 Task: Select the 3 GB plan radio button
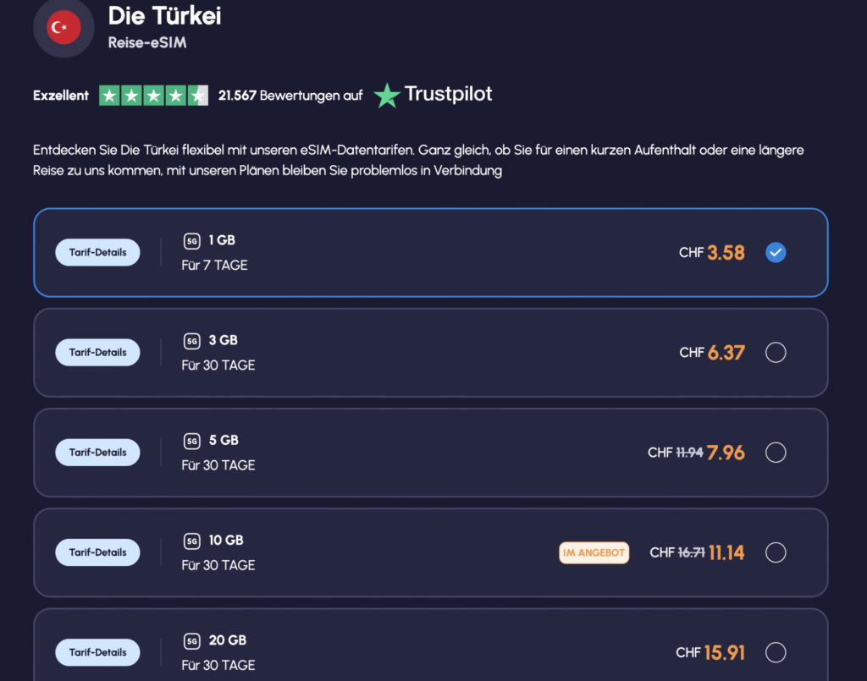point(776,353)
